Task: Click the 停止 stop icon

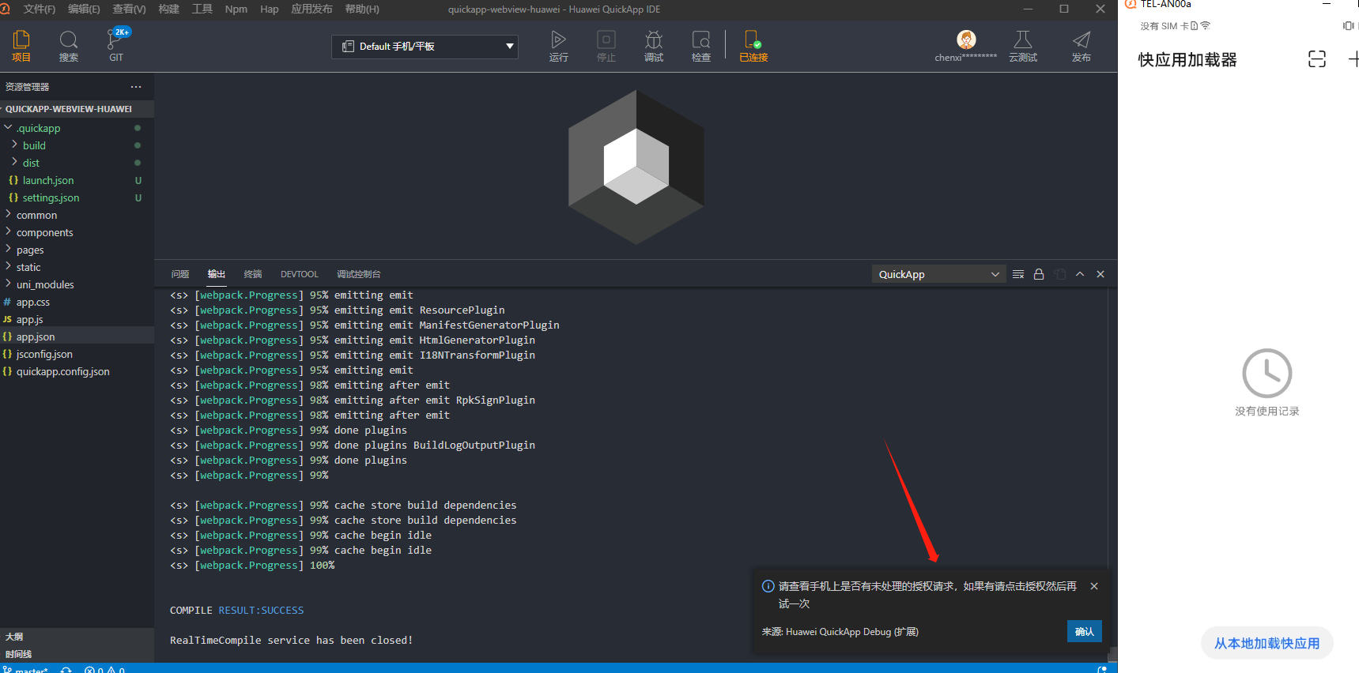Action: 606,46
